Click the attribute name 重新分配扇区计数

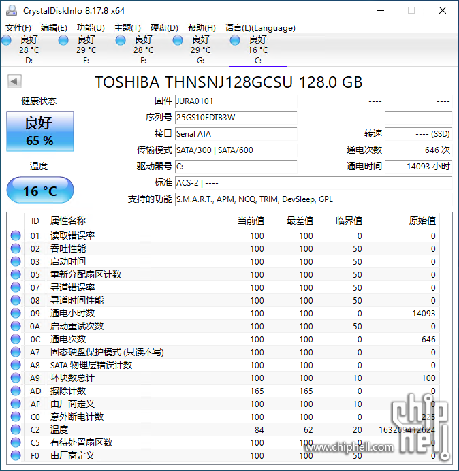coord(86,274)
